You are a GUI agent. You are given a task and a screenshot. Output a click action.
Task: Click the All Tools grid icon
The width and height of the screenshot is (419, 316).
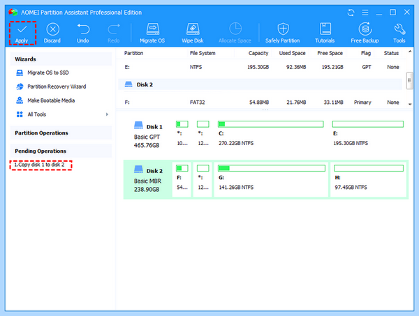point(20,114)
